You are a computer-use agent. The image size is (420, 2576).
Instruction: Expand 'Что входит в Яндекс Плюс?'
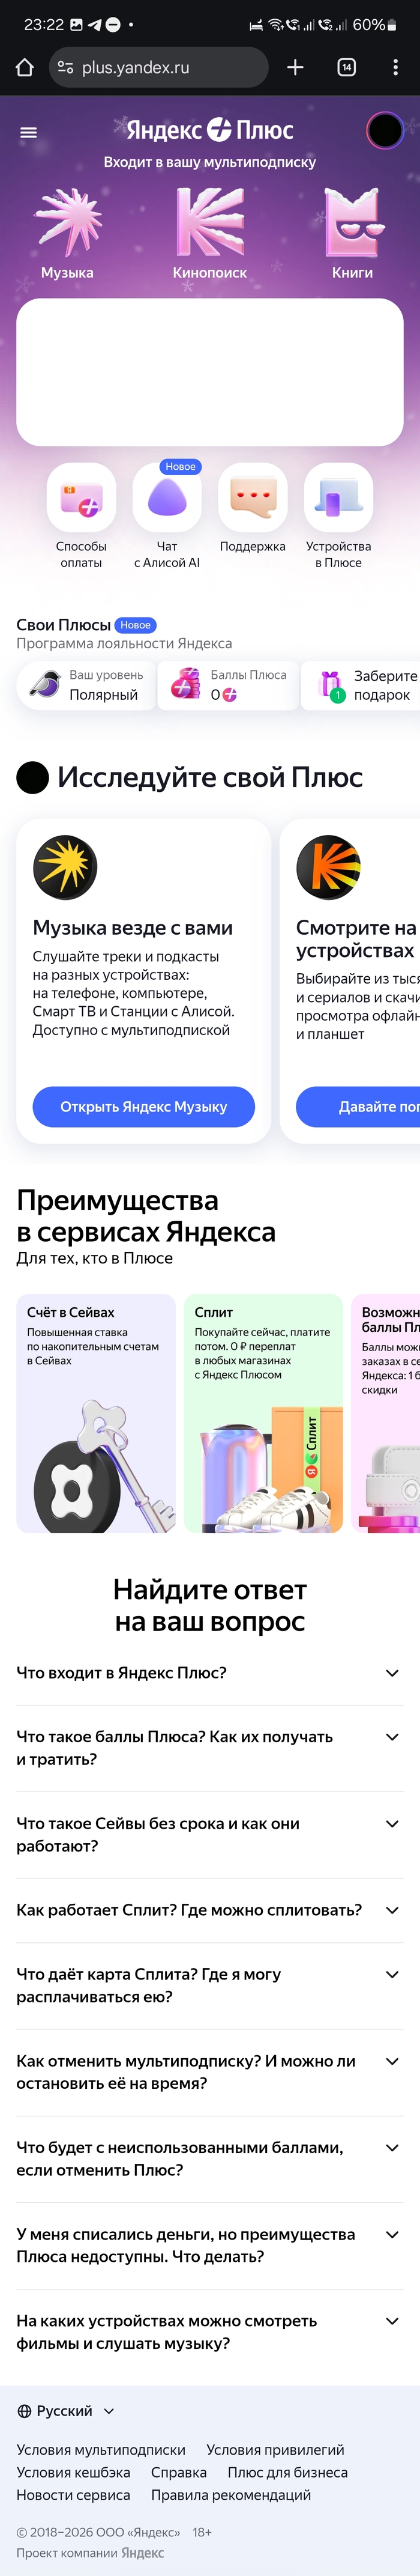click(209, 1673)
